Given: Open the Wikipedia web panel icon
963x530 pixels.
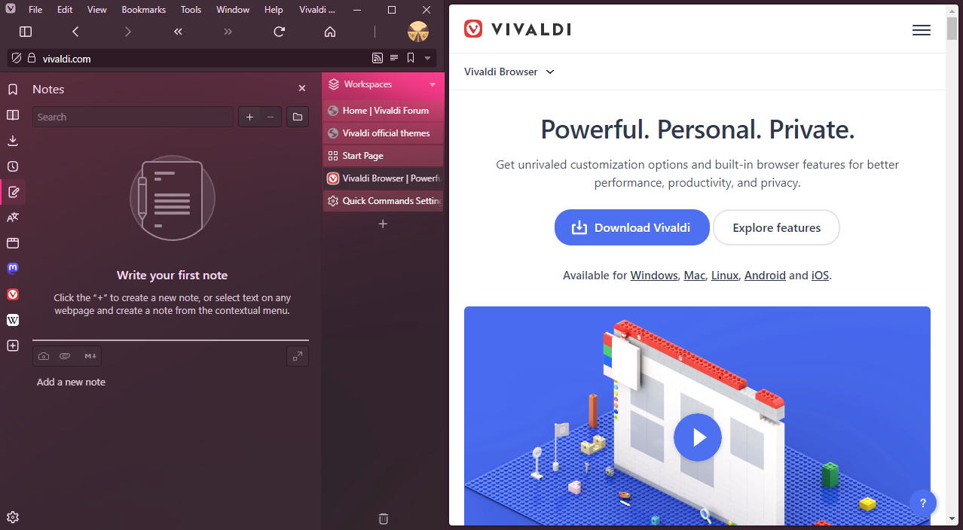Looking at the screenshot, I should click(13, 320).
